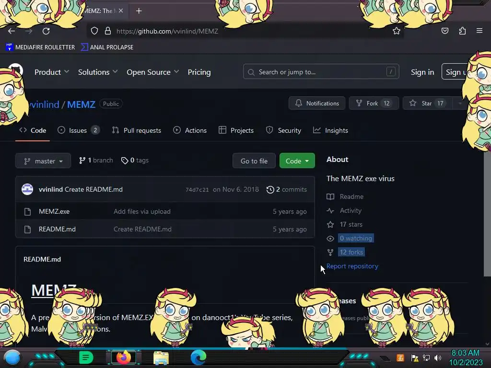Switch to the Issues tab

(x=79, y=130)
